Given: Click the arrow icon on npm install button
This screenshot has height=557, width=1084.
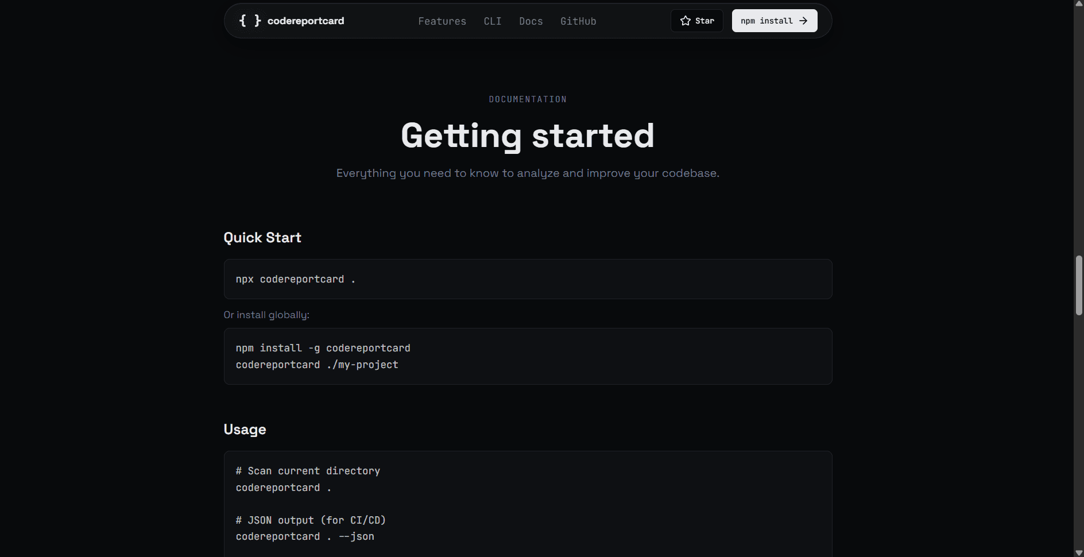Looking at the screenshot, I should pyautogui.click(x=802, y=21).
